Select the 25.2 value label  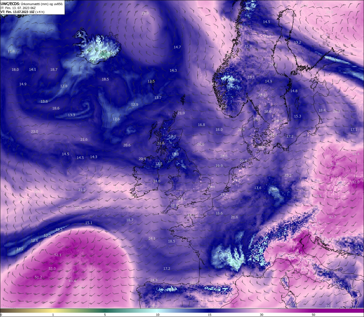288,175
